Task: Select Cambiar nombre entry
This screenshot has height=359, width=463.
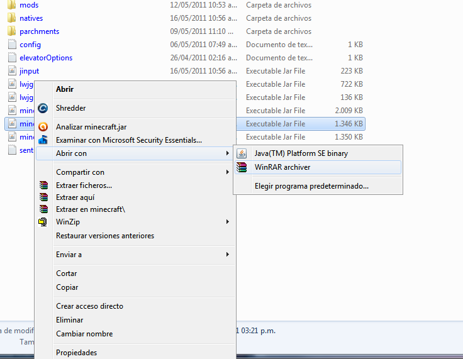Action: tap(135, 334)
